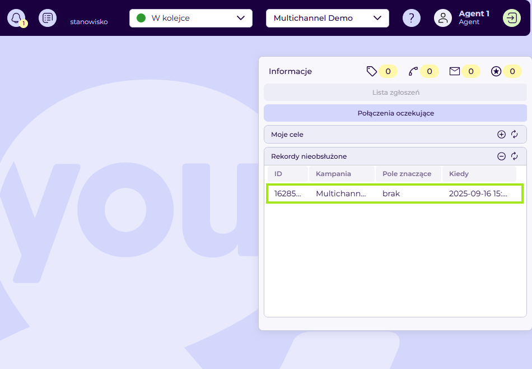The image size is (532, 369).
Task: Click the tag count badge showing 0
Action: [x=388, y=71]
